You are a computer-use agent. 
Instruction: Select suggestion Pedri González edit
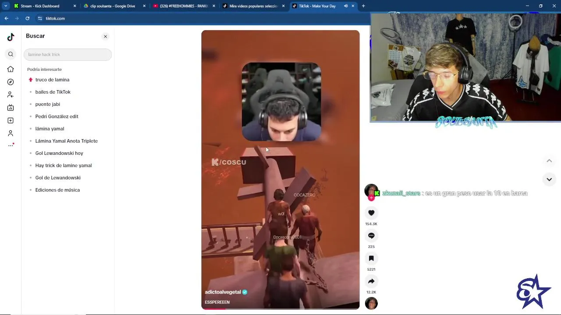click(x=57, y=116)
